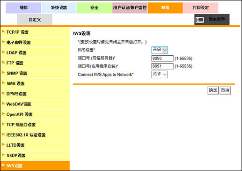
Task: Confirm settings with 确定 button
Action: [x=213, y=90]
